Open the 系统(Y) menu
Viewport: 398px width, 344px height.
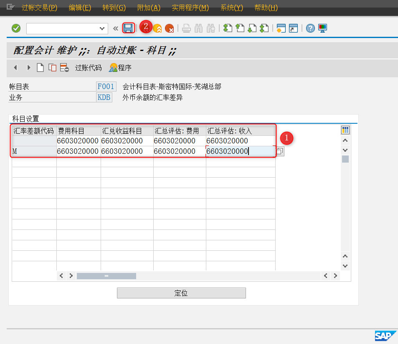tap(233, 8)
